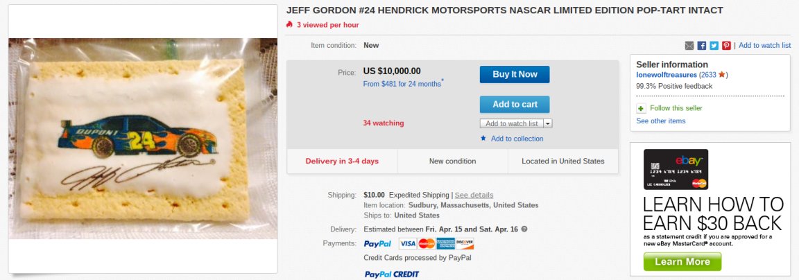The height and width of the screenshot is (280, 799).
Task: Share this listing on Twitter
Action: click(714, 46)
